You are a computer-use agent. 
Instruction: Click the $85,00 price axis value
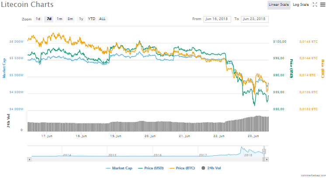pos(279,92)
